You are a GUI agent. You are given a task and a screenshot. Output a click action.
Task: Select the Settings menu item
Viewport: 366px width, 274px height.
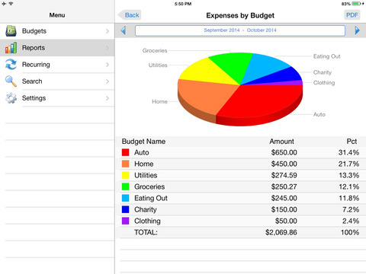click(57, 98)
